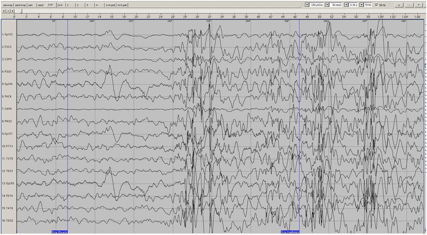This screenshot has height=235, width=427.
Task: Switch to the '1+4 poli' tab
Action: pos(110,5)
